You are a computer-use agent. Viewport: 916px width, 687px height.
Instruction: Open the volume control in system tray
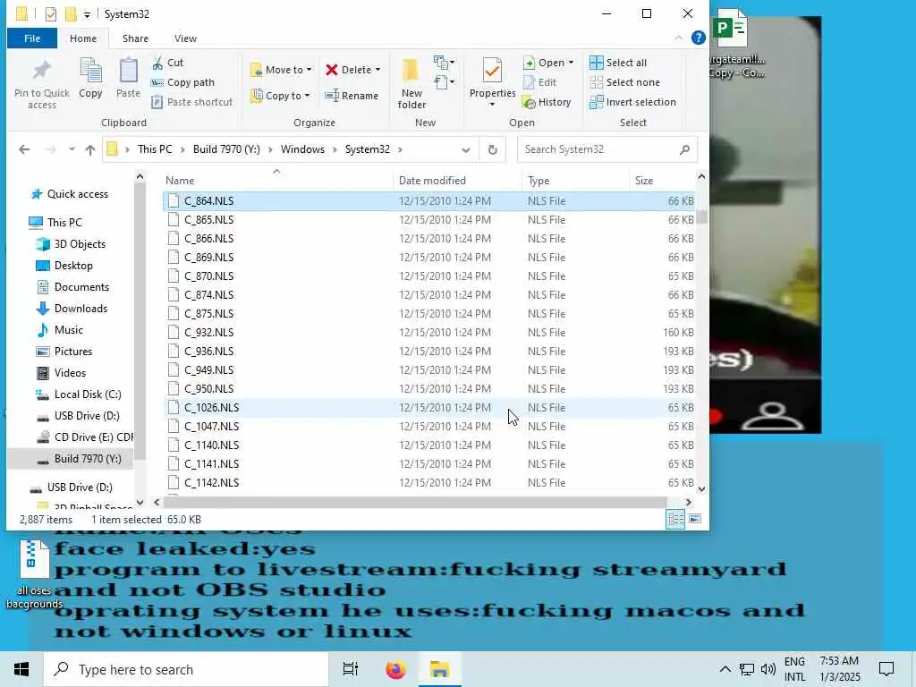pos(768,669)
